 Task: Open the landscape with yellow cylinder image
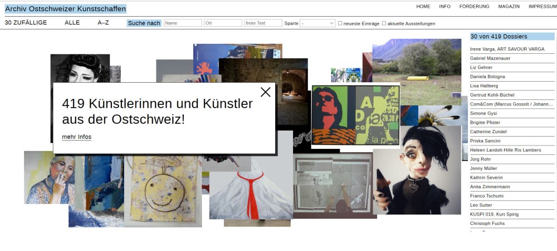click(416, 72)
